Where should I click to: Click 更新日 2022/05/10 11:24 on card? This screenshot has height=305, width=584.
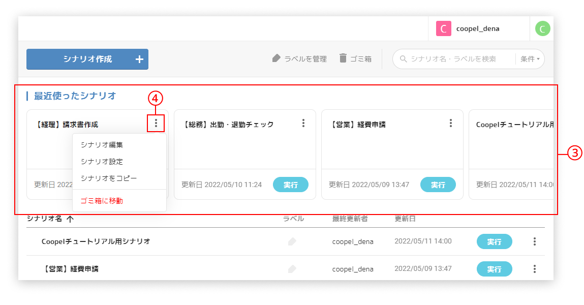(222, 185)
